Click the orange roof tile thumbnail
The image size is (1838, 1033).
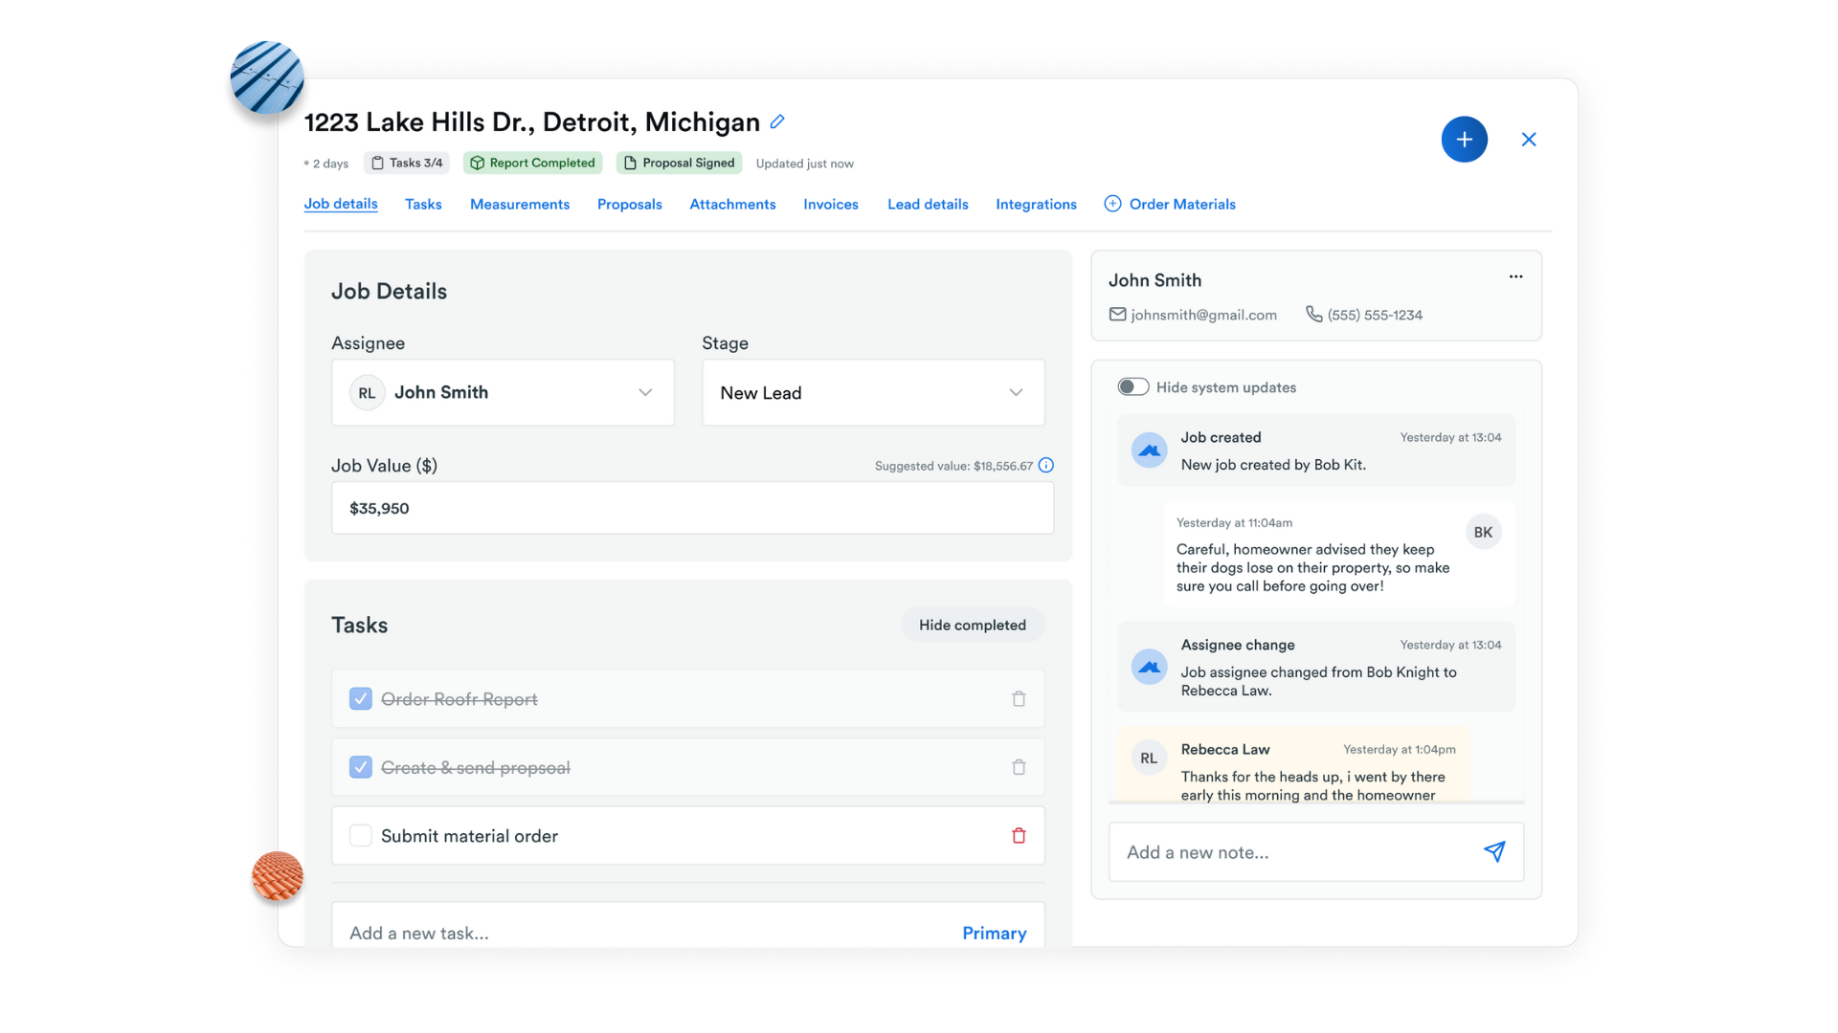pos(278,876)
